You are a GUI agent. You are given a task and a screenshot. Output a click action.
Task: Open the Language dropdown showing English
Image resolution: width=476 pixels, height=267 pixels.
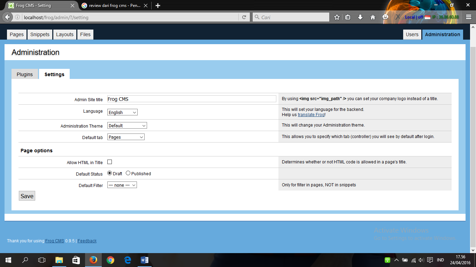pyautogui.click(x=122, y=112)
